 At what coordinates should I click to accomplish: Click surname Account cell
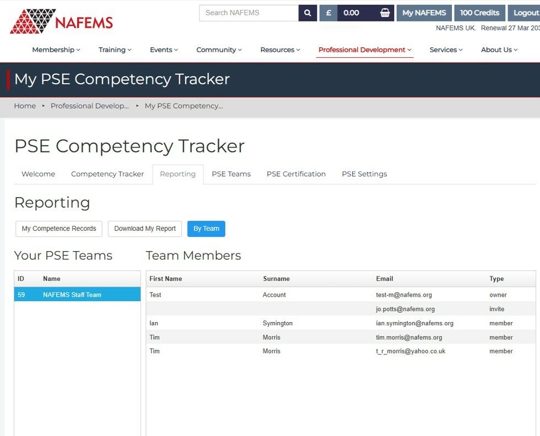[x=274, y=295]
